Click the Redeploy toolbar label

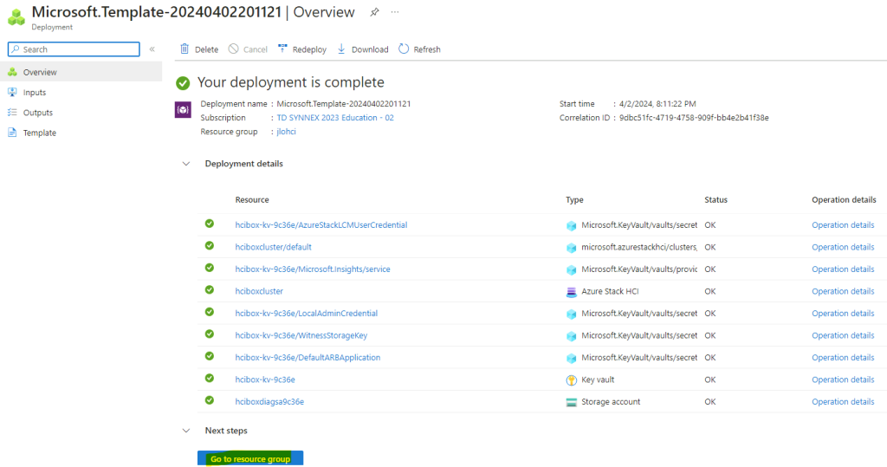pos(309,49)
